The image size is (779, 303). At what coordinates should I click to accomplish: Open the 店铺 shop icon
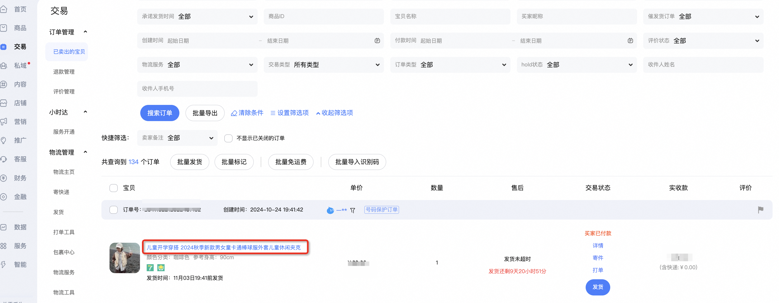[x=4, y=103]
